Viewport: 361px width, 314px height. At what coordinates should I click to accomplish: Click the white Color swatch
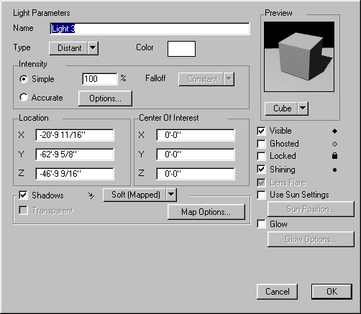coord(181,49)
